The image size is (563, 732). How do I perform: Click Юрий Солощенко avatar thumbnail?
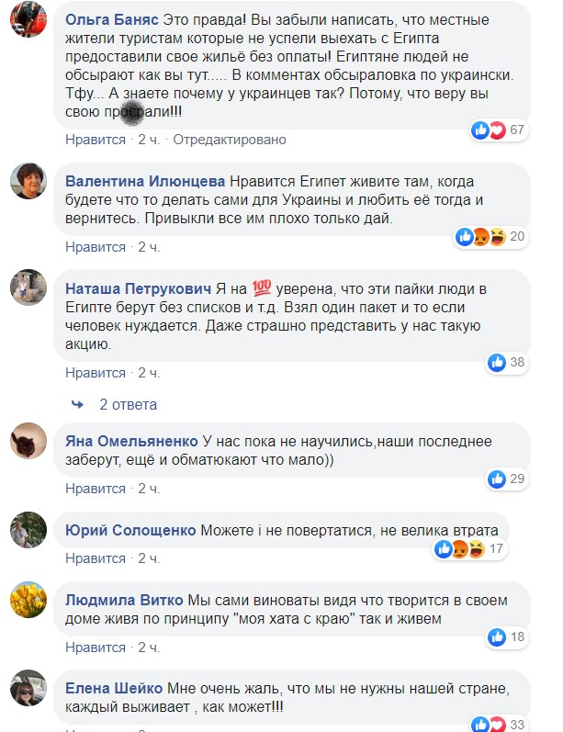(28, 531)
